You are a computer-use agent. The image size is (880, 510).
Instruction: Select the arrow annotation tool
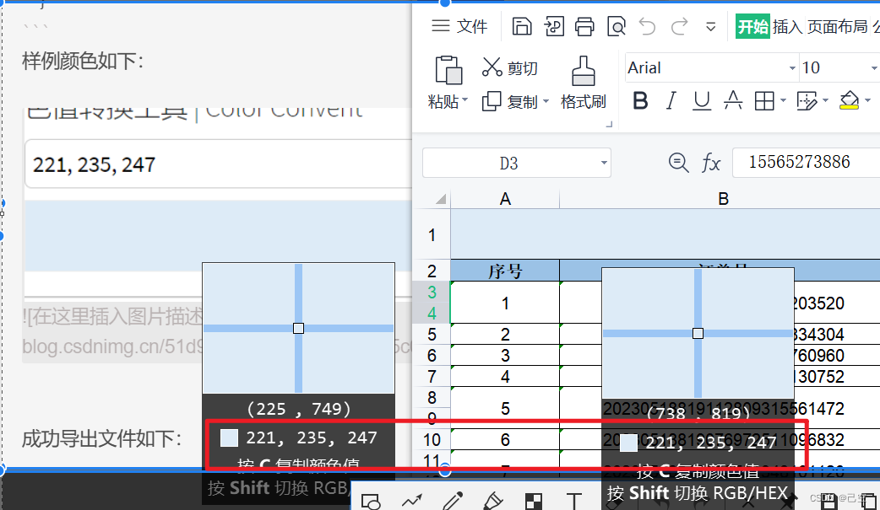coord(411,499)
